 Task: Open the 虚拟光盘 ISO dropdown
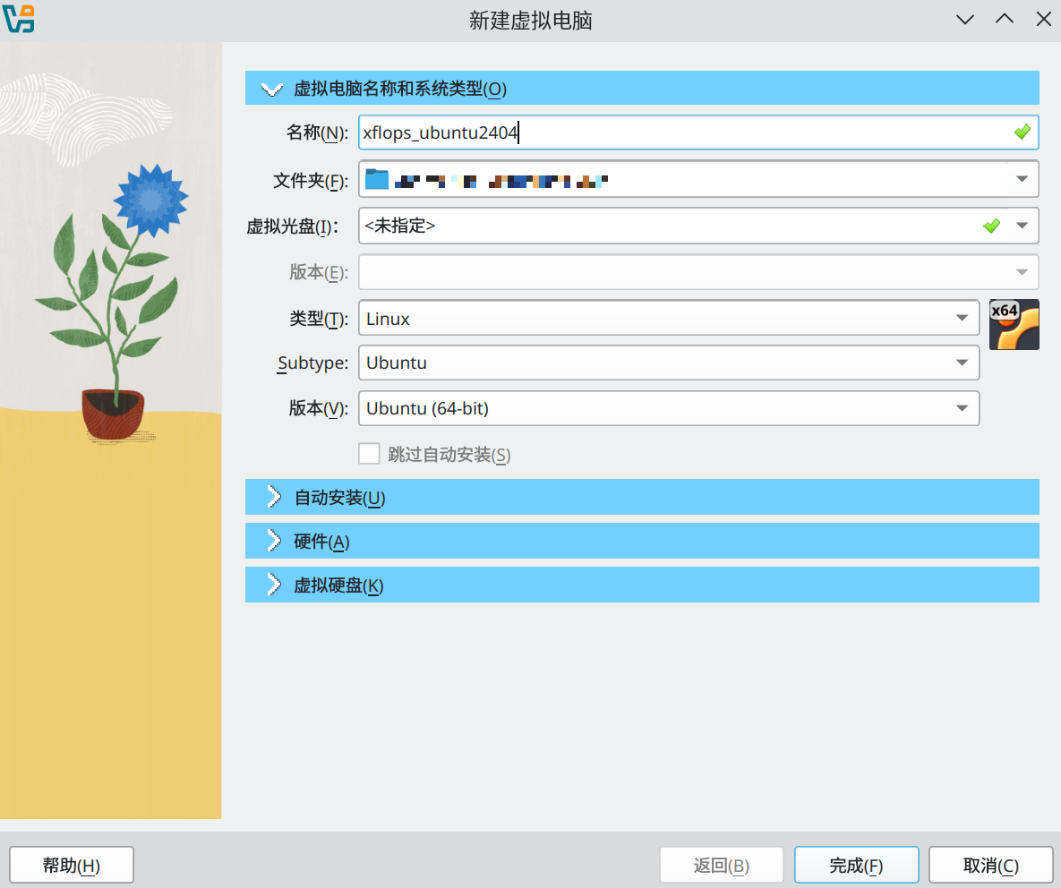tap(1022, 226)
